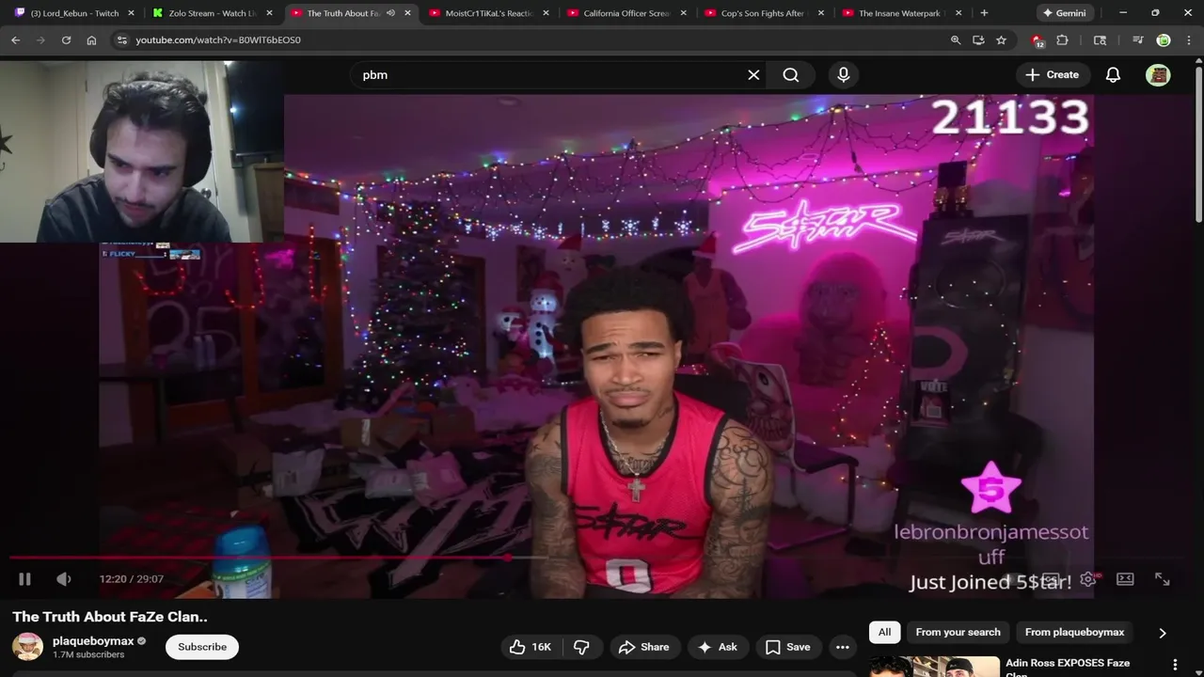This screenshot has width=1204, height=677.
Task: Mute the video with the speaker icon
Action: (63, 579)
